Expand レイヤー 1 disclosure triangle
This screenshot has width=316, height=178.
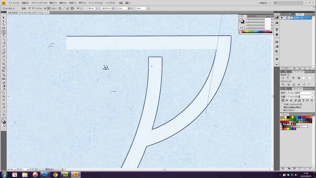tap(289, 18)
